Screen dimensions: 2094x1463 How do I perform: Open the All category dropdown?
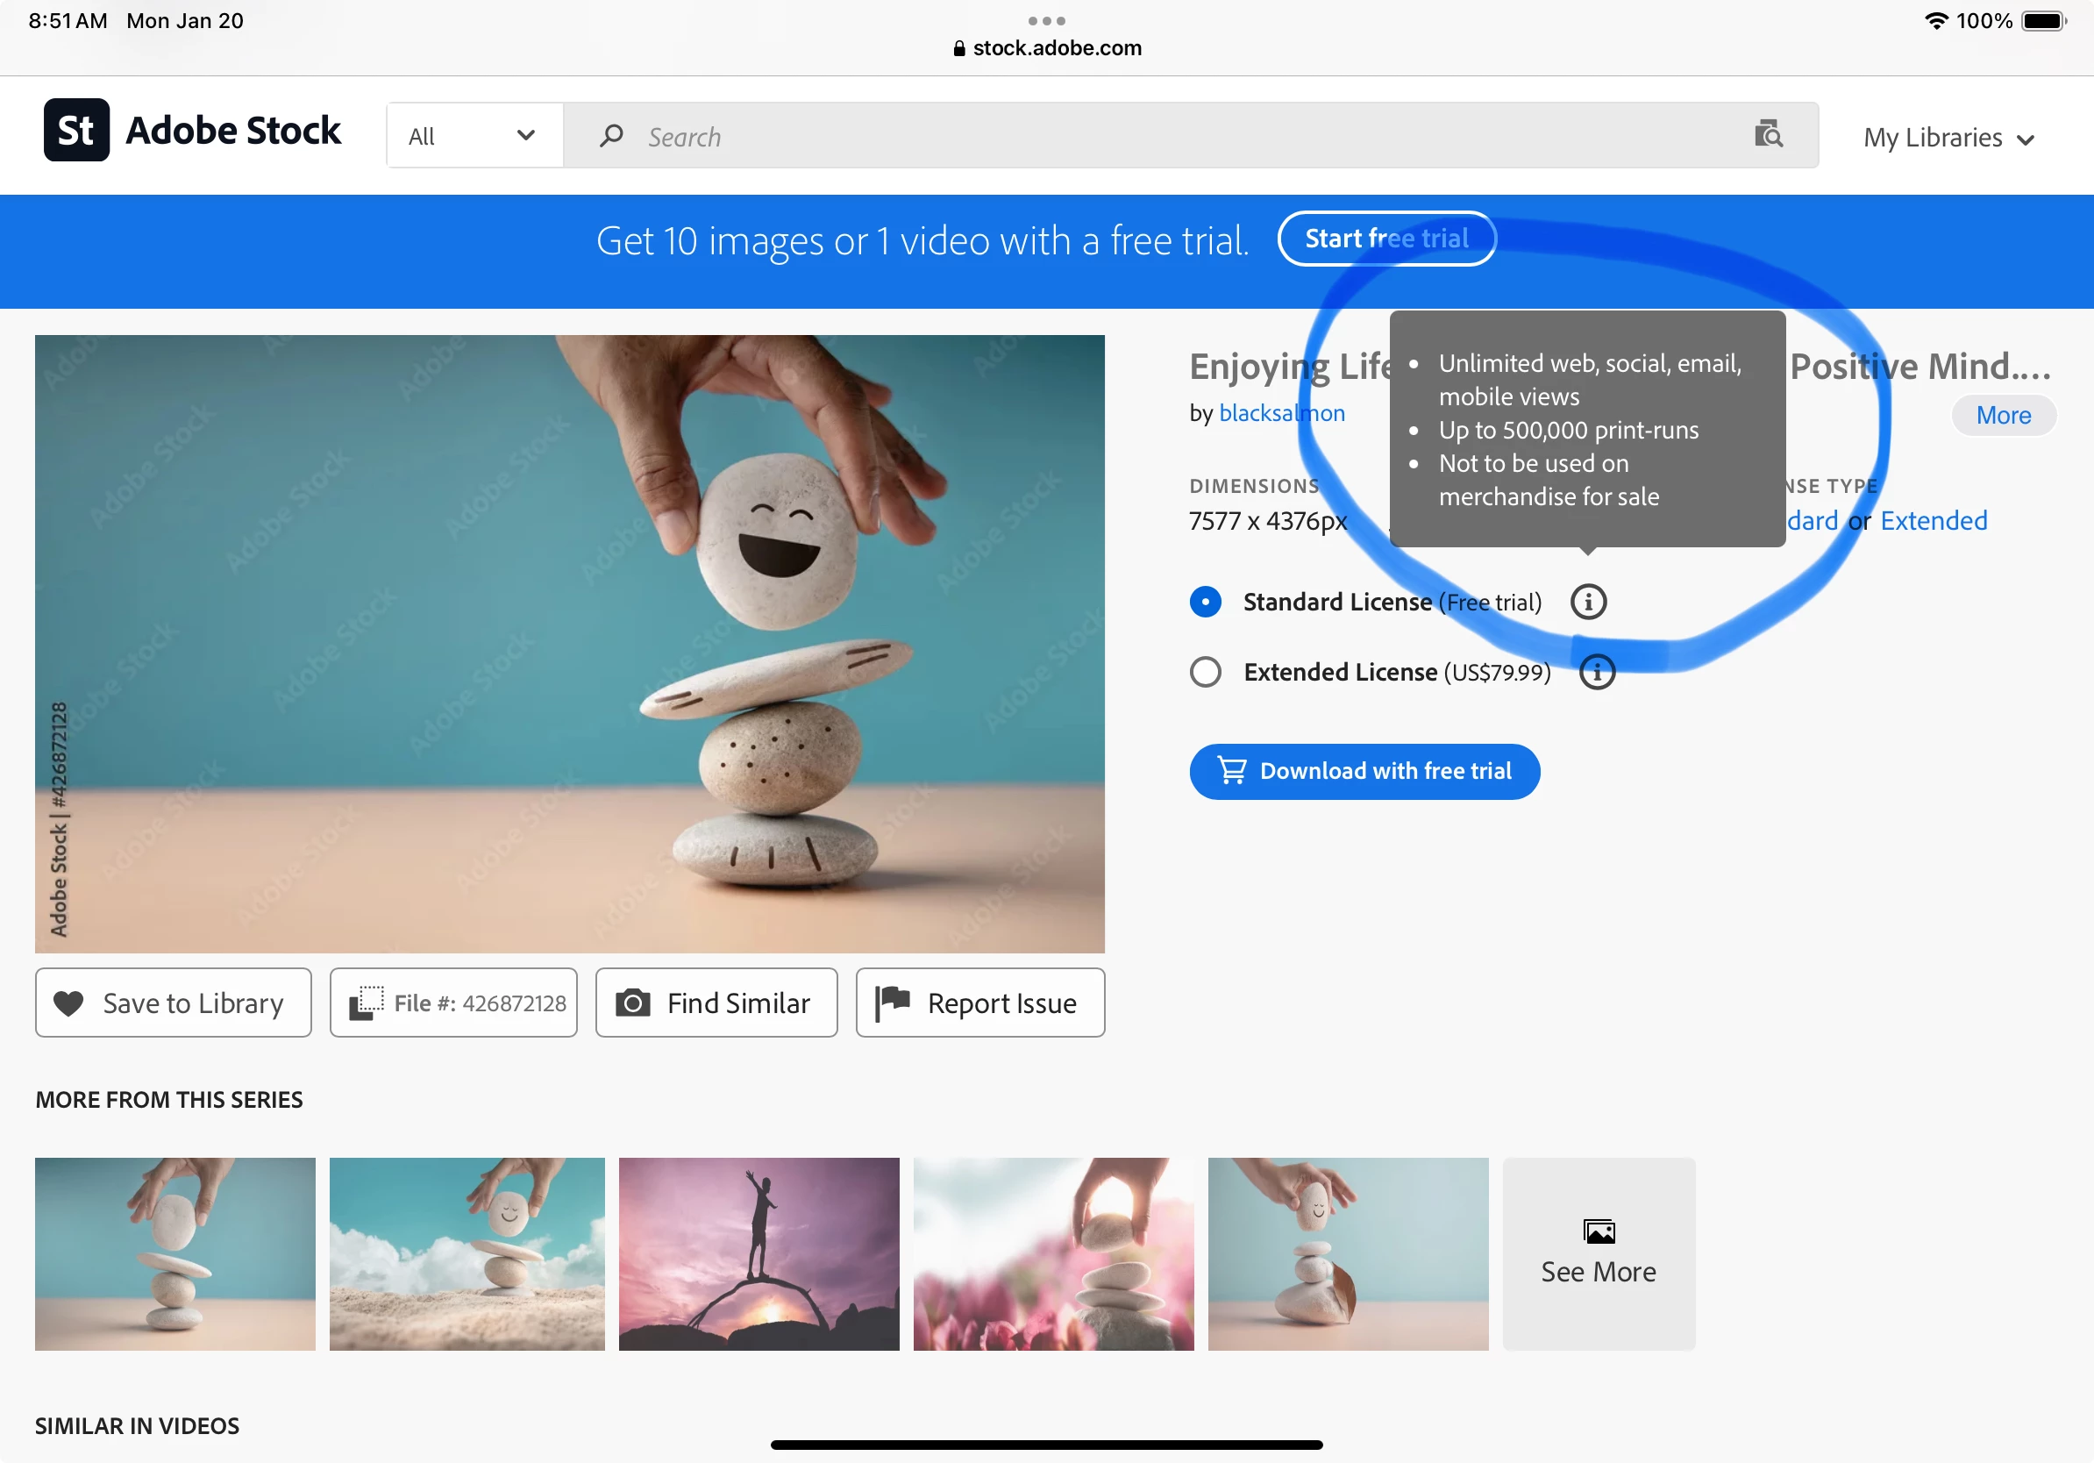tap(474, 136)
